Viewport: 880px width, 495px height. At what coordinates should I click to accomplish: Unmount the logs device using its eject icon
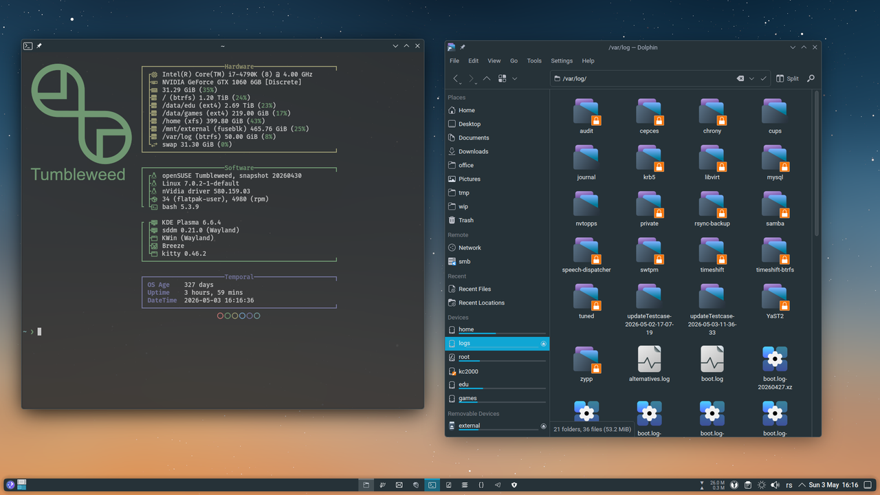click(543, 343)
